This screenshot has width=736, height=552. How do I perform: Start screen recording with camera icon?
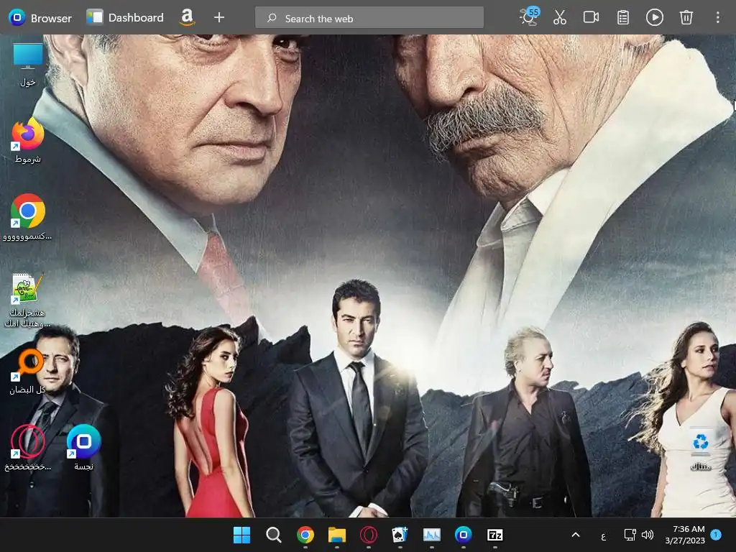591,18
